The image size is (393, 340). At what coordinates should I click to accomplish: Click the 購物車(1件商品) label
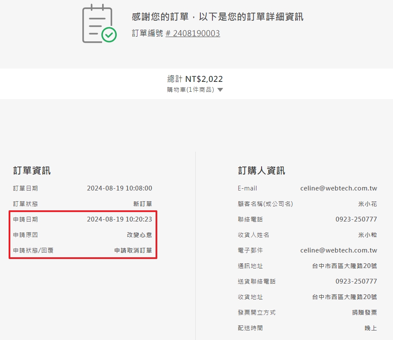[190, 90]
